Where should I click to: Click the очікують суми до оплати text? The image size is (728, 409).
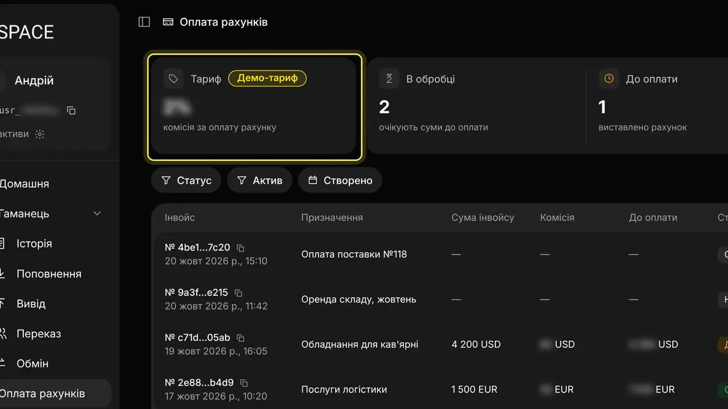pos(434,127)
